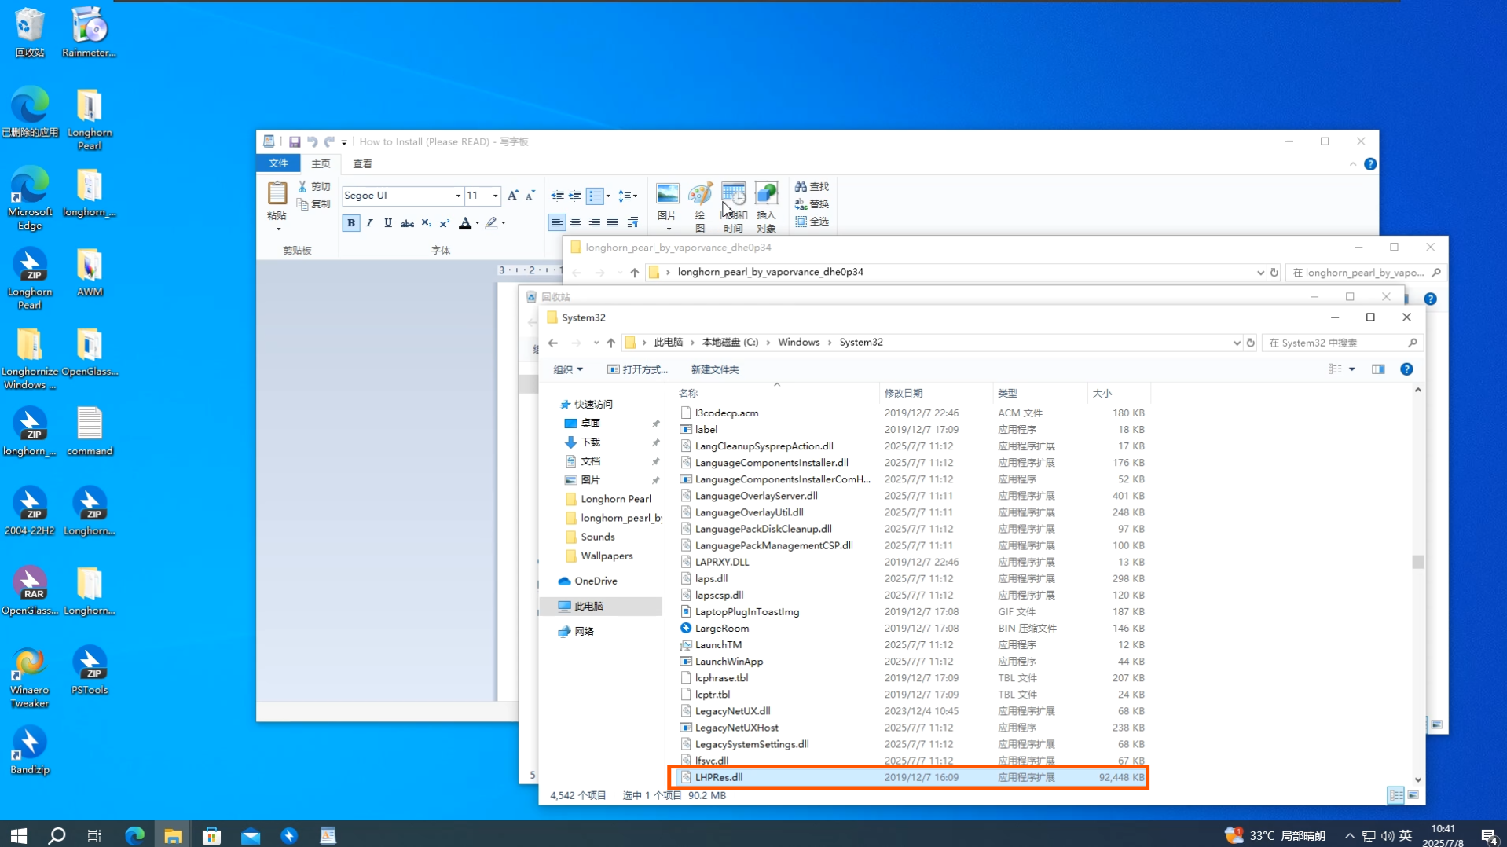This screenshot has width=1507, height=847.
Task: Toggle Strikethrough (abc) formatting in WordPad
Action: 407,223
